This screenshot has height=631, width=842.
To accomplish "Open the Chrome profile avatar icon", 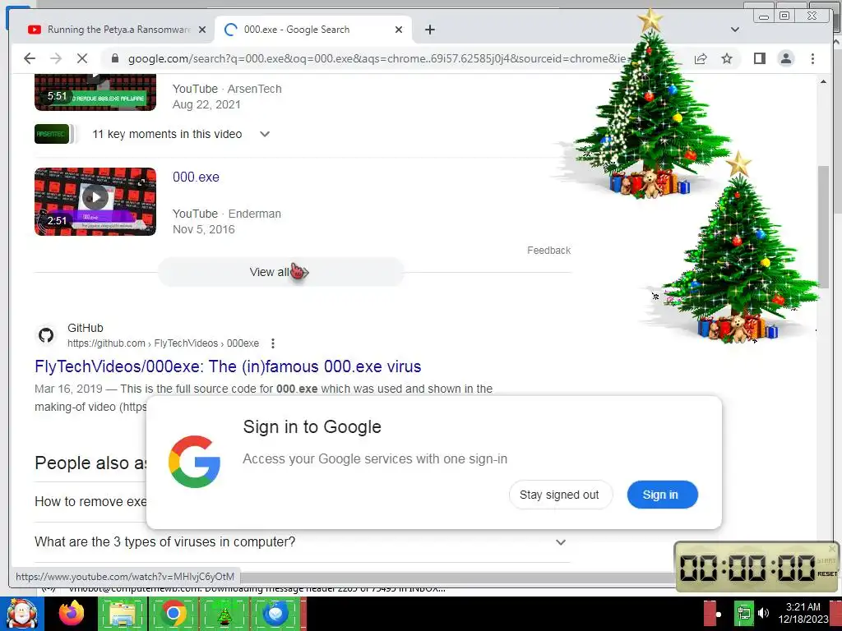I will (x=785, y=58).
